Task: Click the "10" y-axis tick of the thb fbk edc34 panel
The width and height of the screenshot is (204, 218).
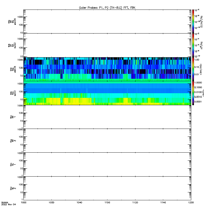Action: 22,76
